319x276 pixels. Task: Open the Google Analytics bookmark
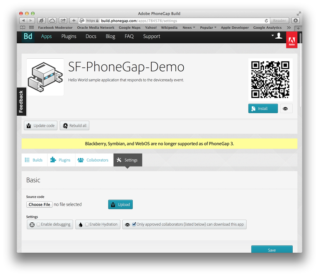tap(267, 27)
